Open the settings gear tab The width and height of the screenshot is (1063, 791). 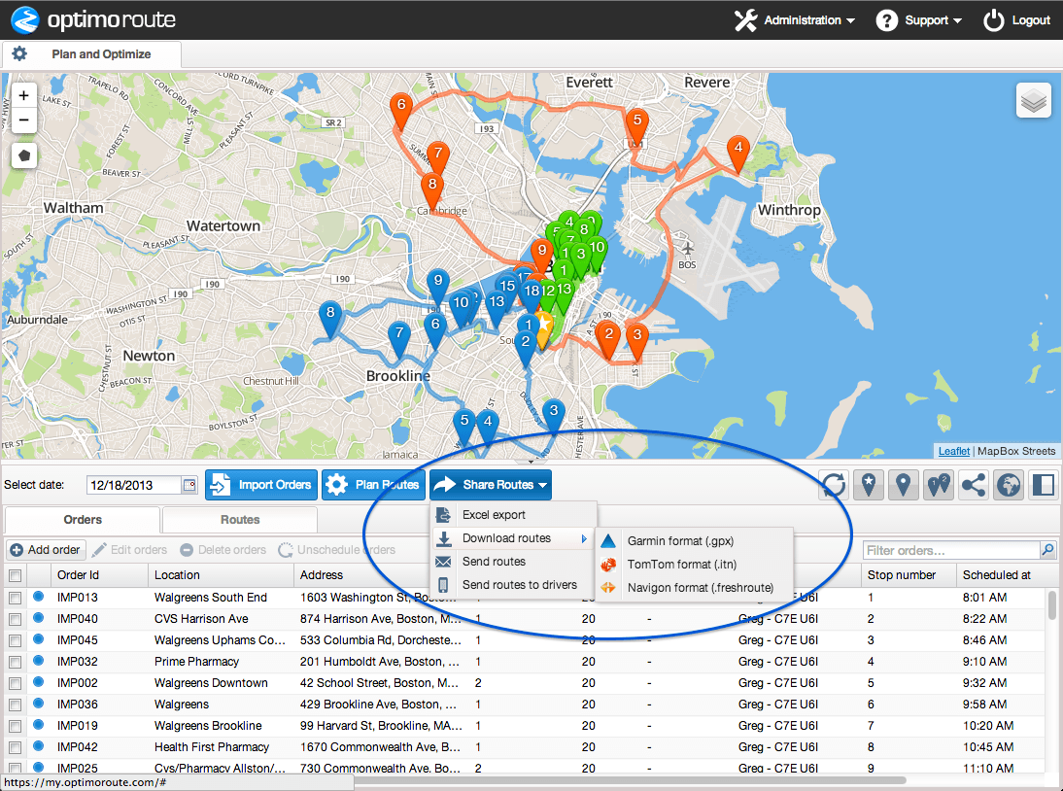pos(19,53)
